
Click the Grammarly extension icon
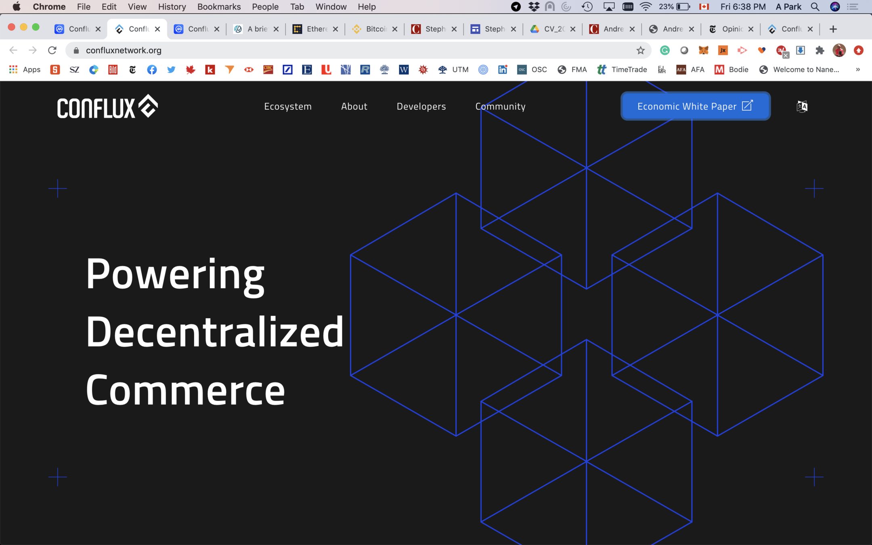click(x=664, y=50)
